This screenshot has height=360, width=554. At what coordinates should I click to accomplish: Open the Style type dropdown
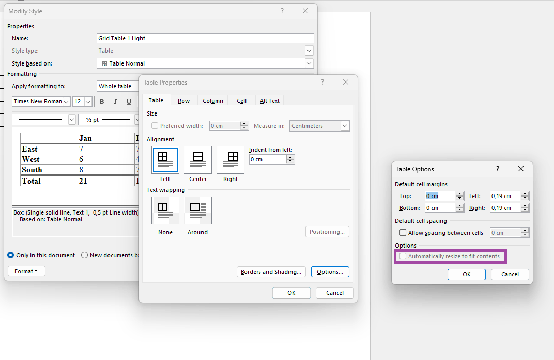pos(309,51)
